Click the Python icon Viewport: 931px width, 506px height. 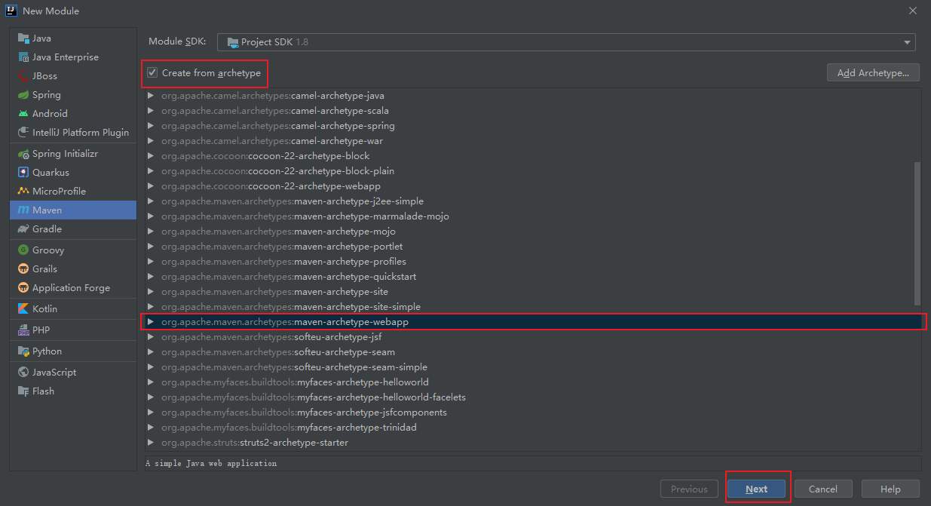(x=23, y=351)
